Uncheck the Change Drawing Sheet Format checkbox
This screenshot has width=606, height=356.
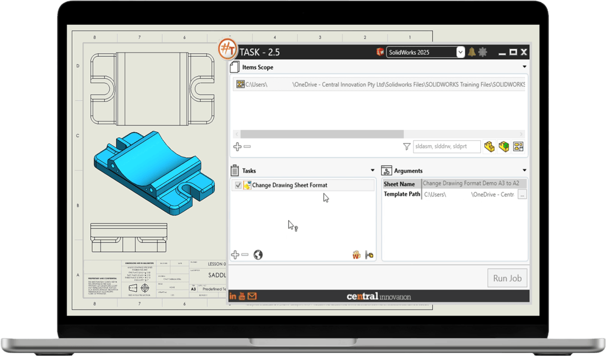click(x=238, y=186)
